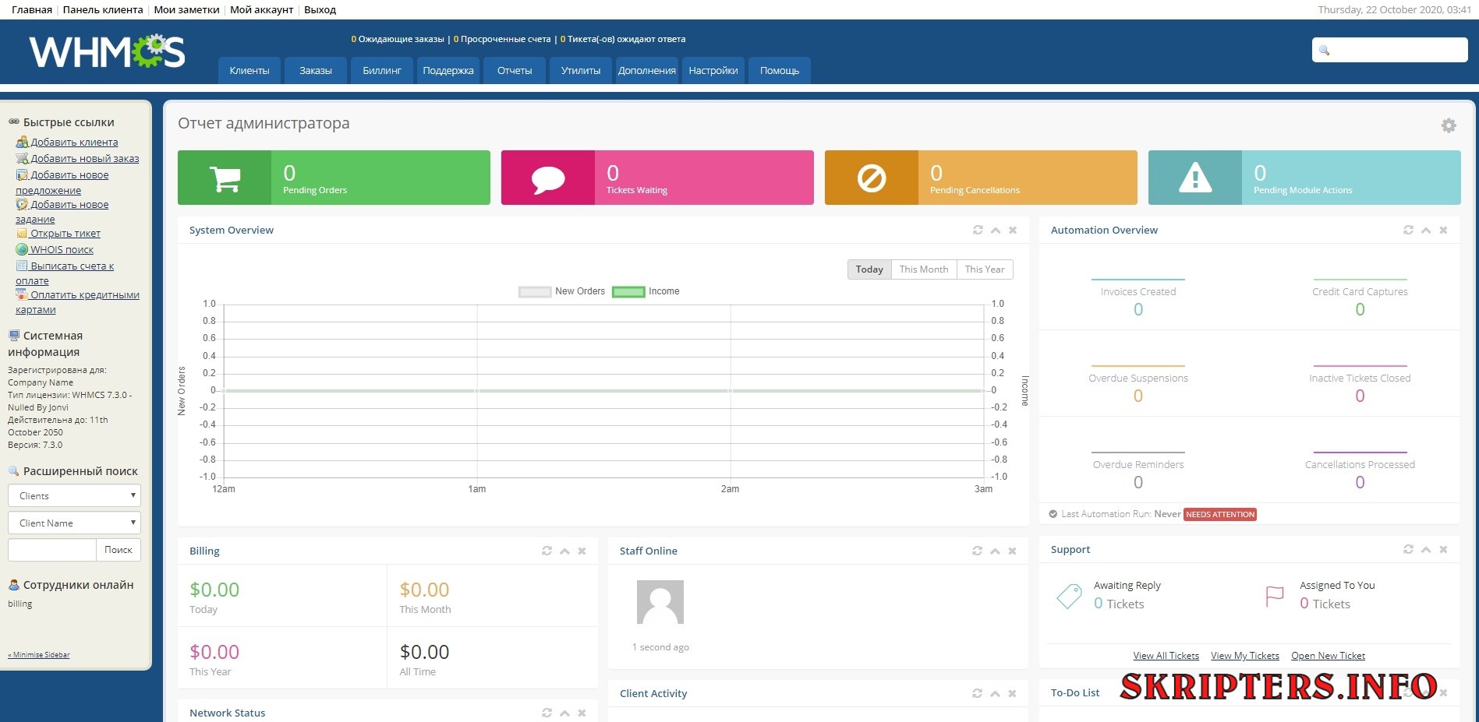Collapse the Support widget

tap(1426, 549)
